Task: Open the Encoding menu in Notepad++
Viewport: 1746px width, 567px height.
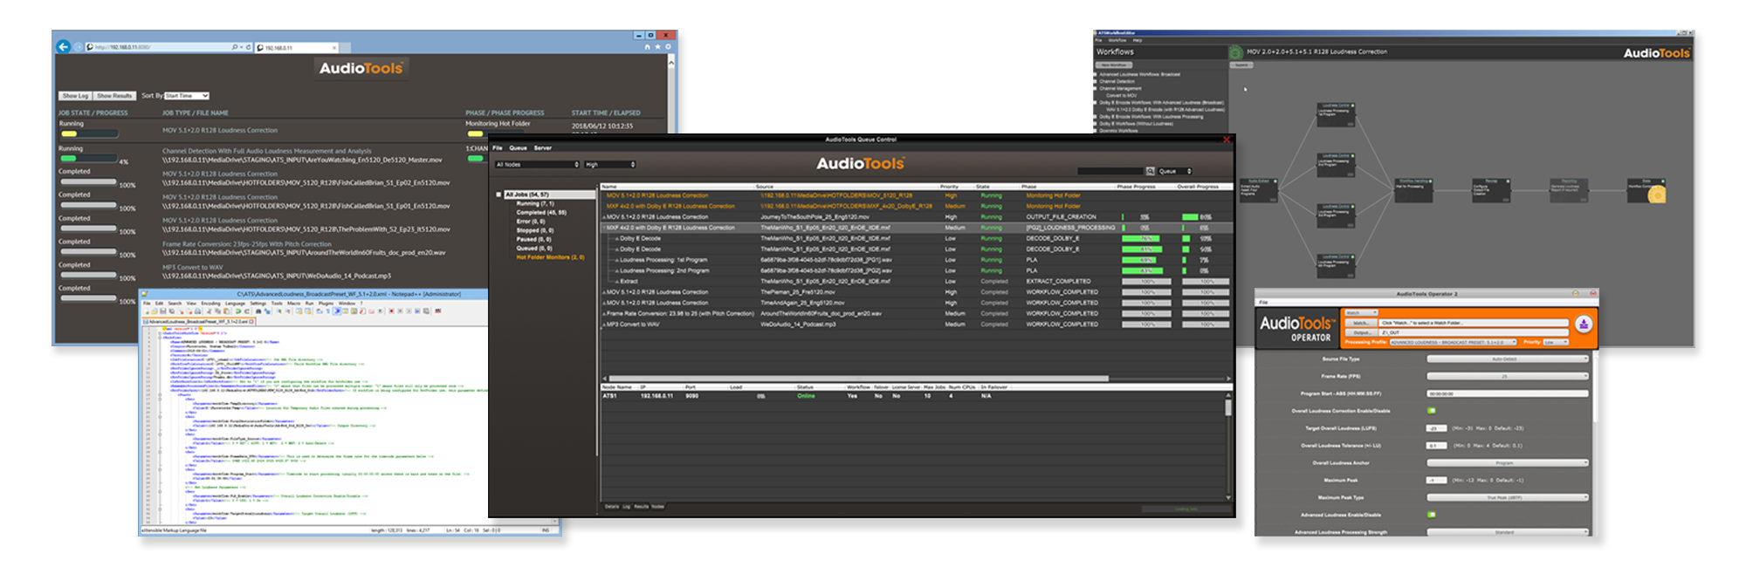Action: [210, 303]
